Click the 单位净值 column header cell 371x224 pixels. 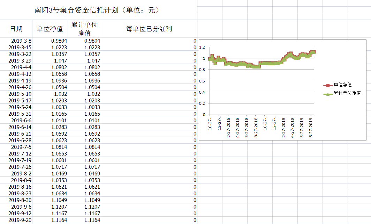(x=50, y=28)
